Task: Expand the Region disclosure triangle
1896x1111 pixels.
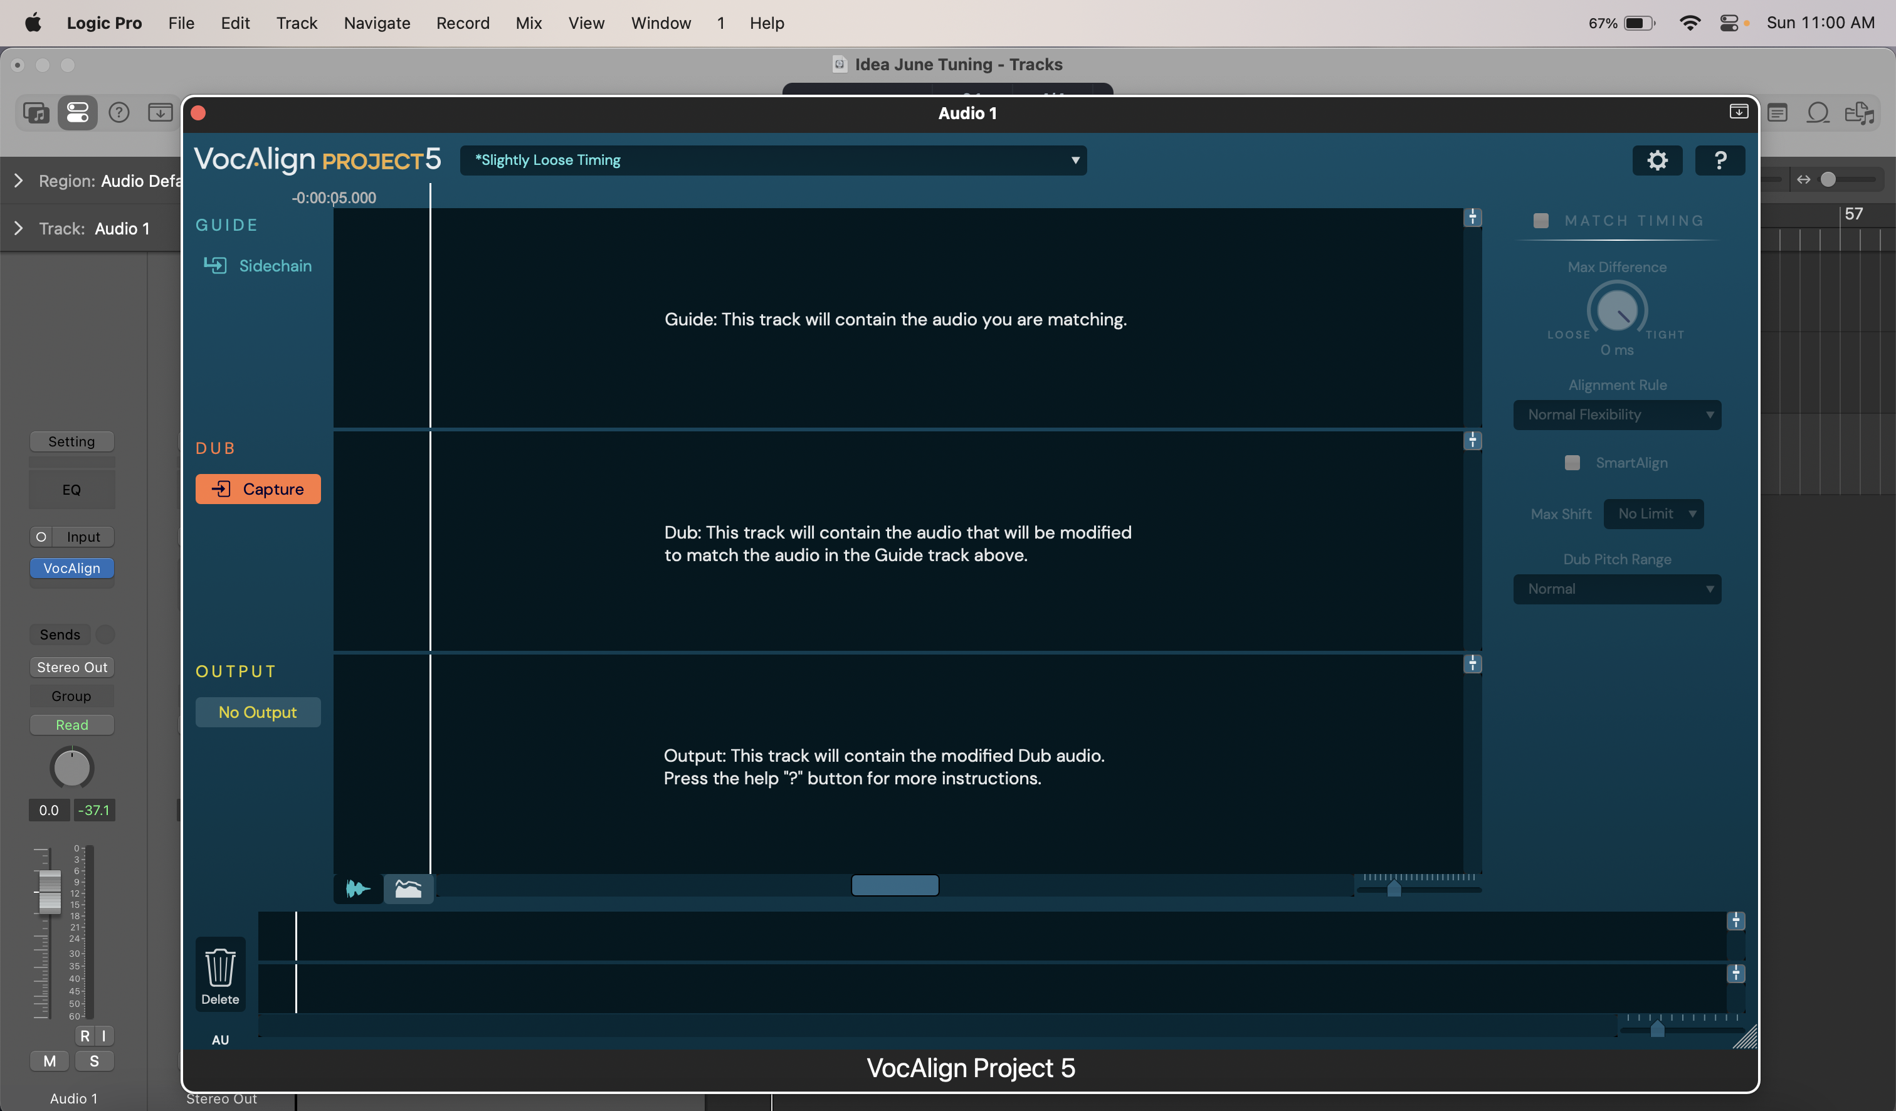Action: point(19,181)
